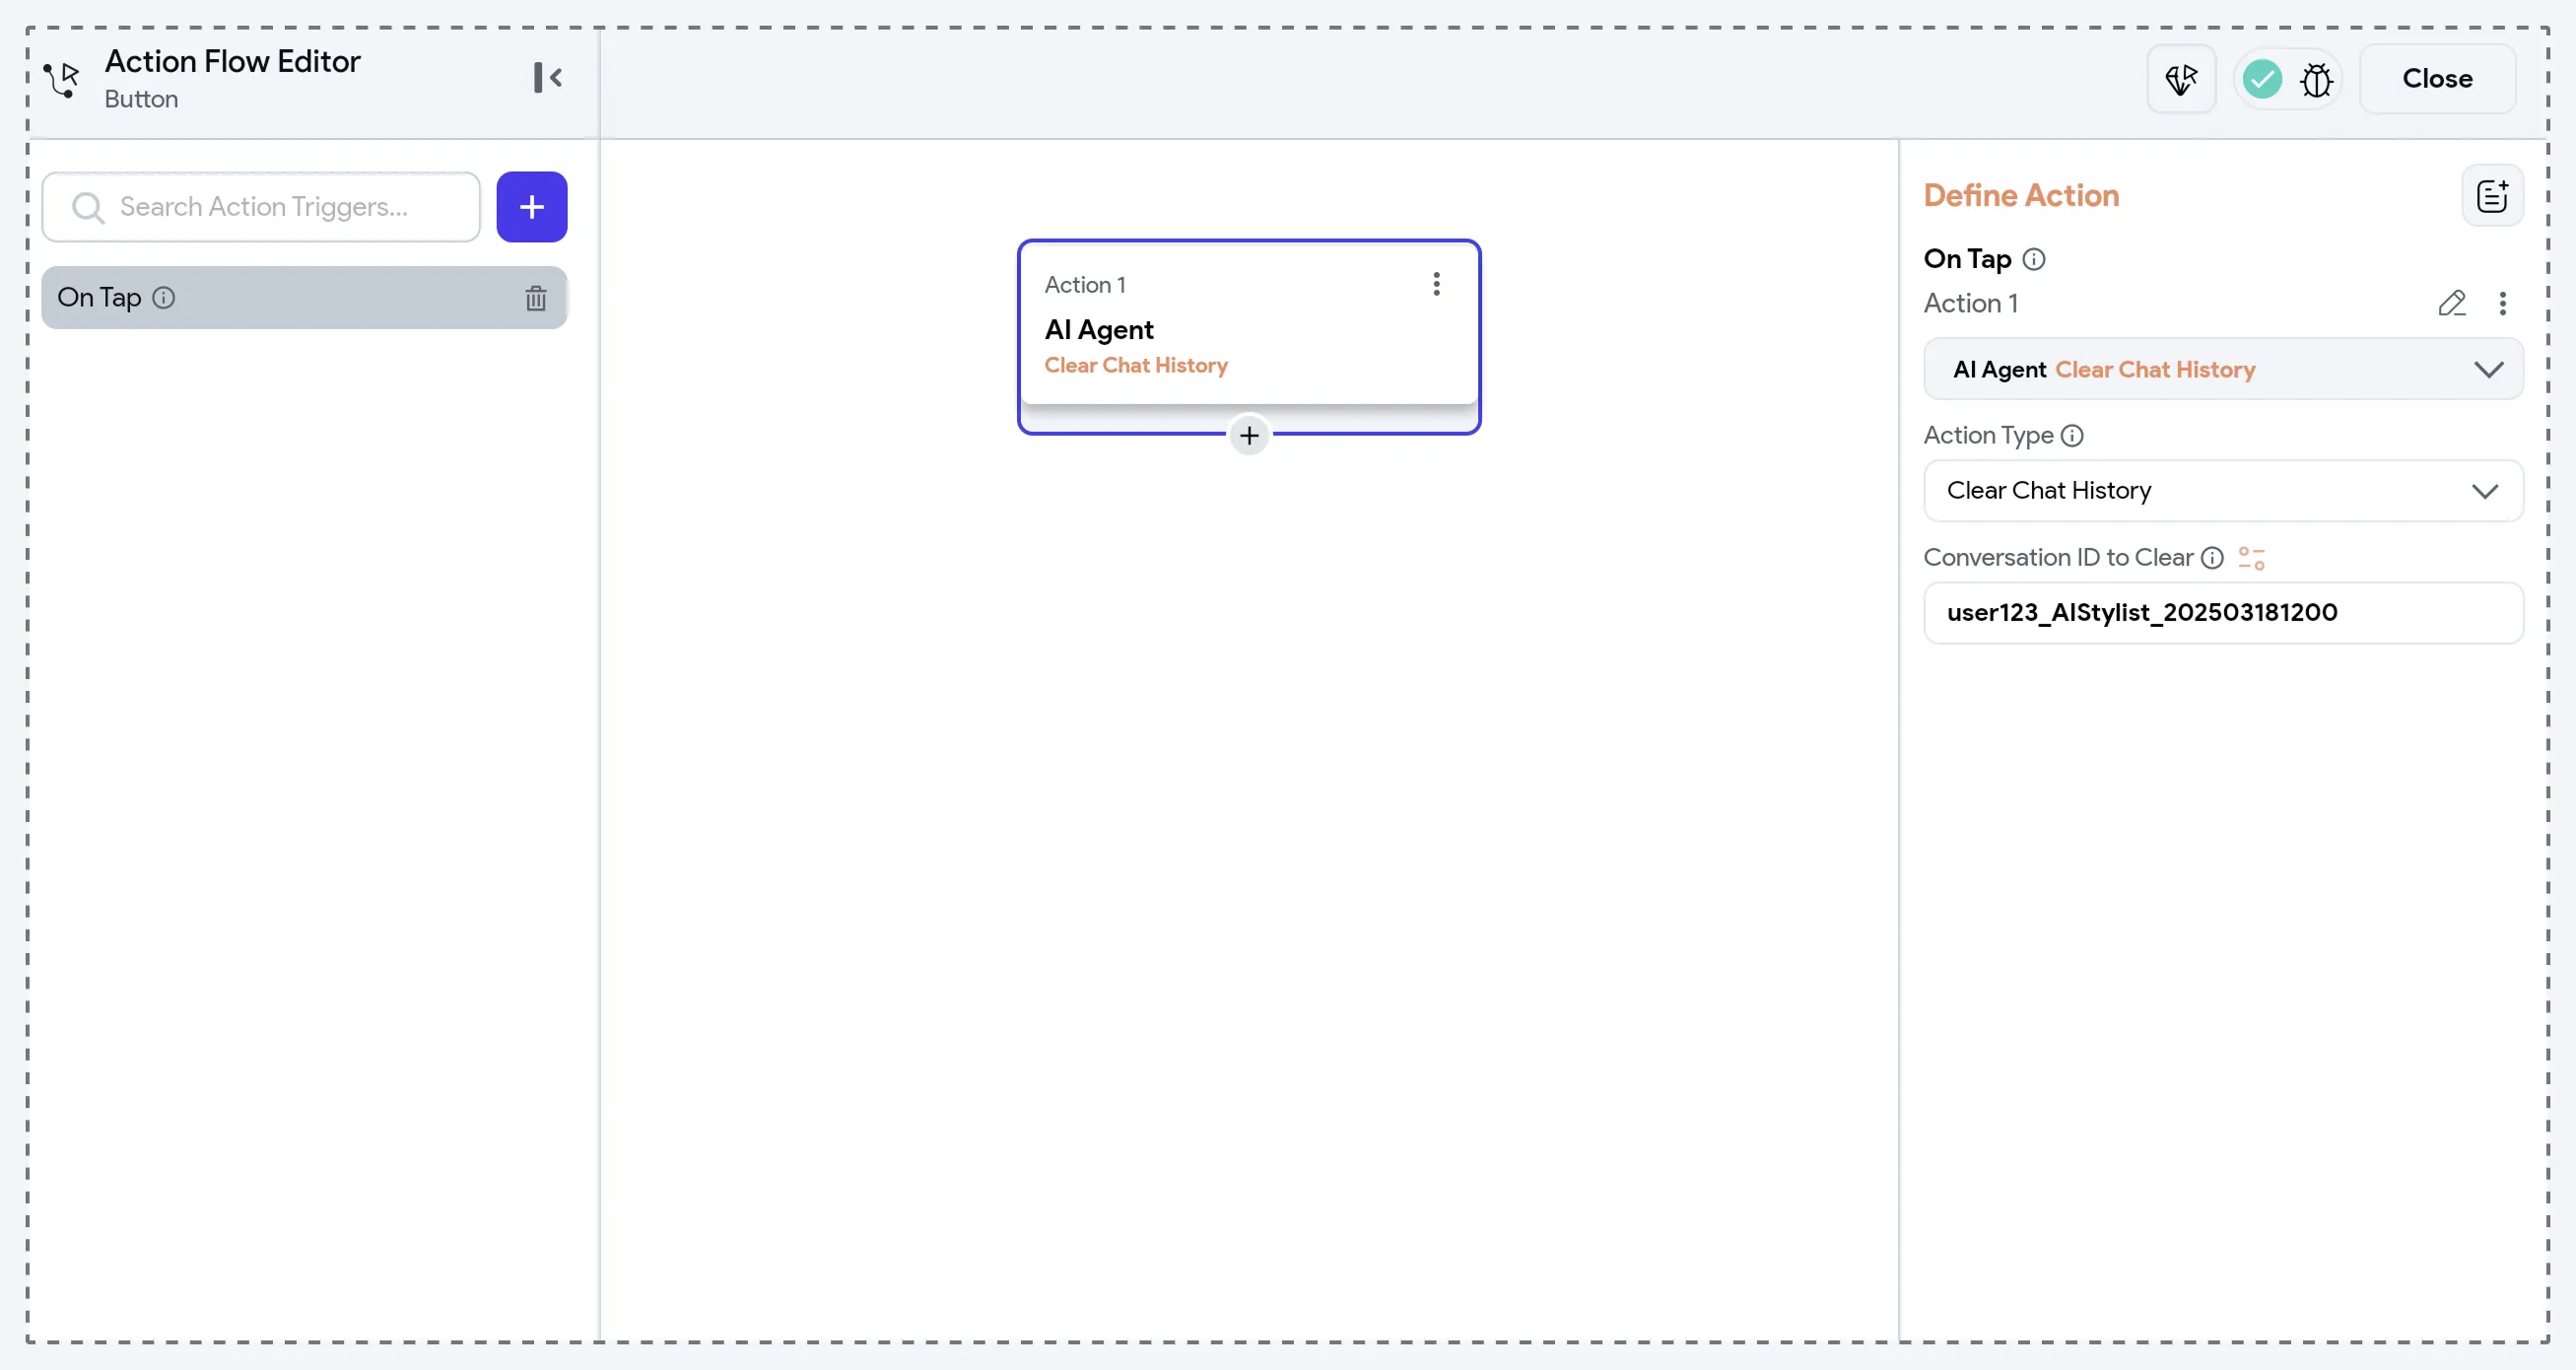Screen dimensions: 2576x1370
Task: Click the Action Flow Editor icon
Action: click(62, 79)
